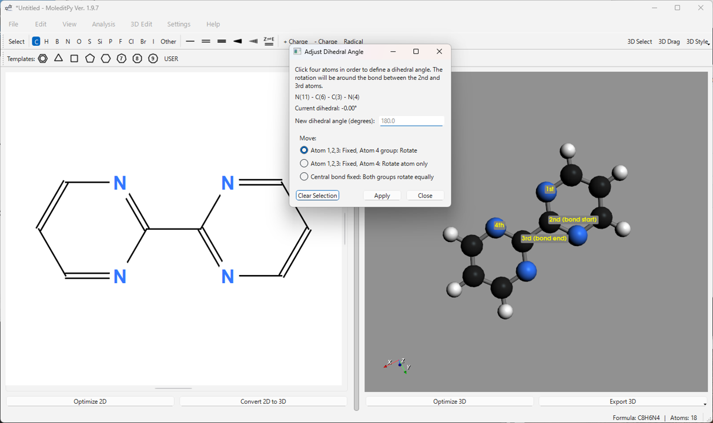Select the cyclopentane pentagon template
Viewport: 713px width, 423px height.
[90, 59]
